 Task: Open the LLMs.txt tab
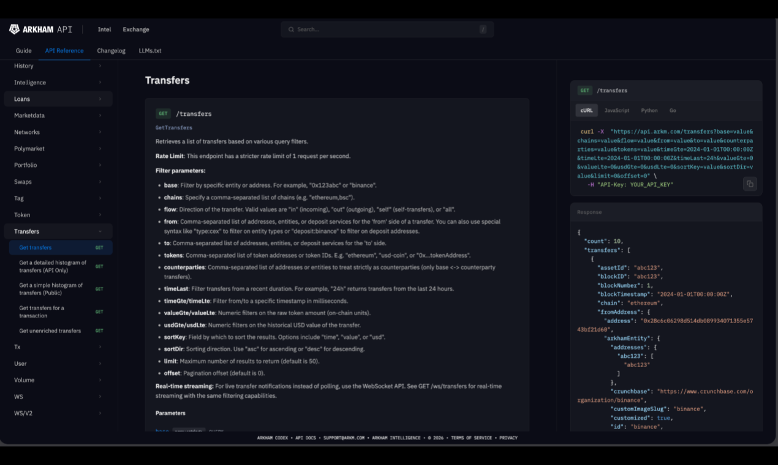(150, 51)
